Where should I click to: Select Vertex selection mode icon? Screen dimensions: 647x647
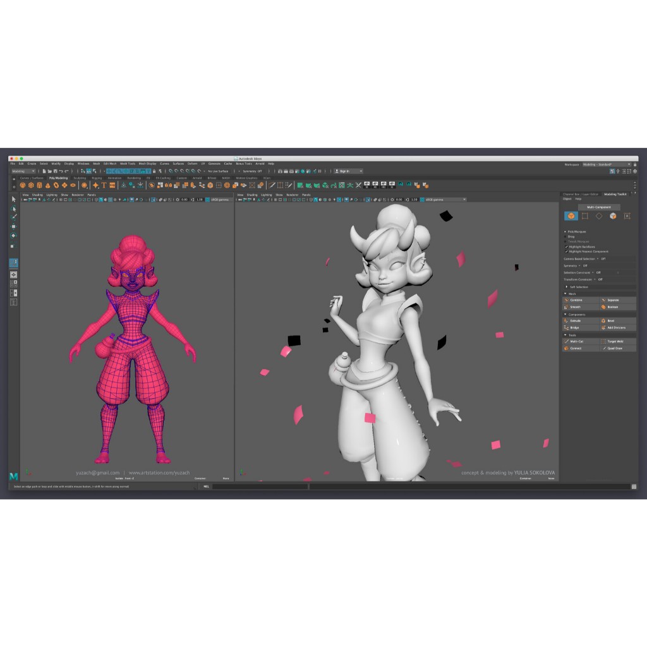(x=585, y=216)
